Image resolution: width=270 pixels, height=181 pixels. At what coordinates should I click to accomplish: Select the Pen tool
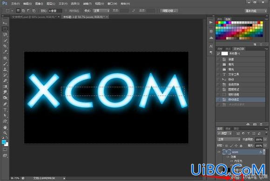pos(5,104)
